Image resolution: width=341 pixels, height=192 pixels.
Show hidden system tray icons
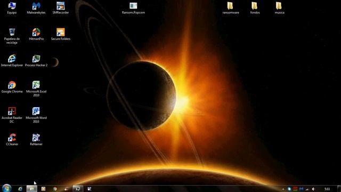click(283, 189)
